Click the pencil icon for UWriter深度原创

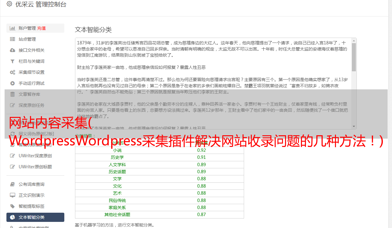(x=13, y=156)
